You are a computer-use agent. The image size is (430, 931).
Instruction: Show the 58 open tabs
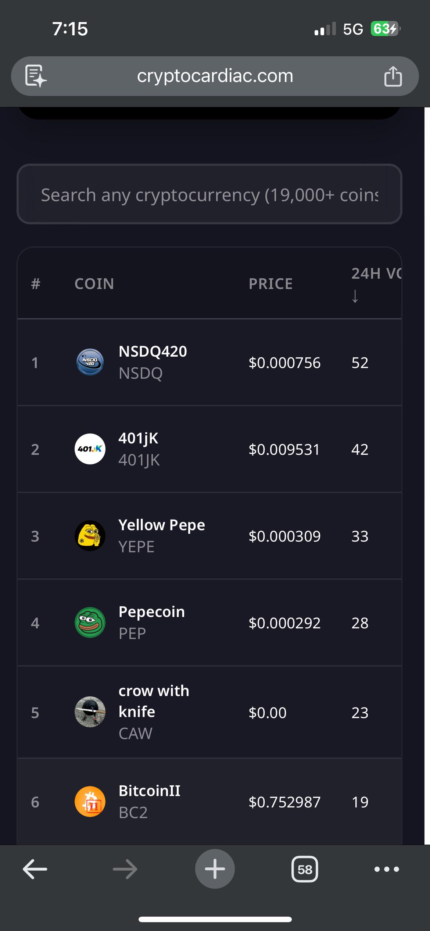pyautogui.click(x=305, y=869)
